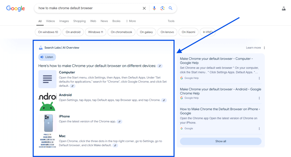Screen dimensions: 291x157
Task: Click the Computer document thumbnail
Action: tap(47, 79)
